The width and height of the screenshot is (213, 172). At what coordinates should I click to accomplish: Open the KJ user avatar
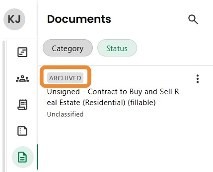(x=14, y=19)
